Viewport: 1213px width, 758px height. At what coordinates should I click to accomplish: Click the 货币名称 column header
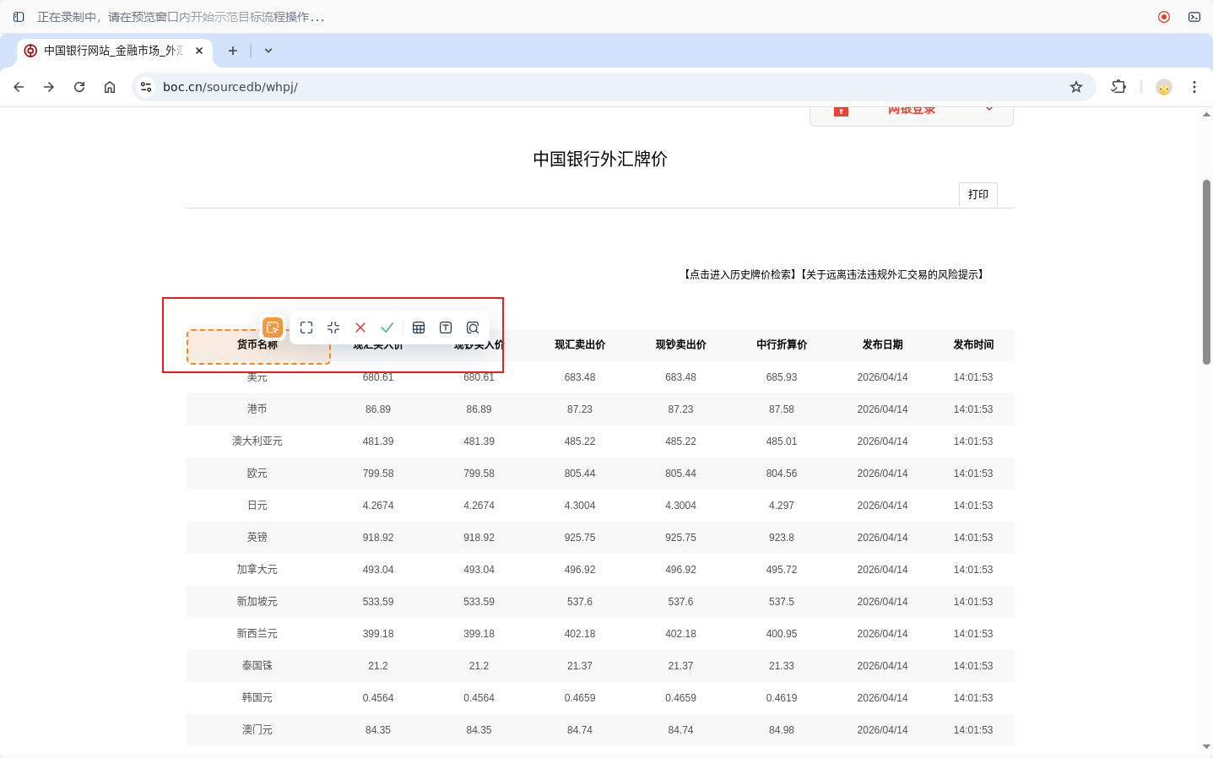(257, 344)
